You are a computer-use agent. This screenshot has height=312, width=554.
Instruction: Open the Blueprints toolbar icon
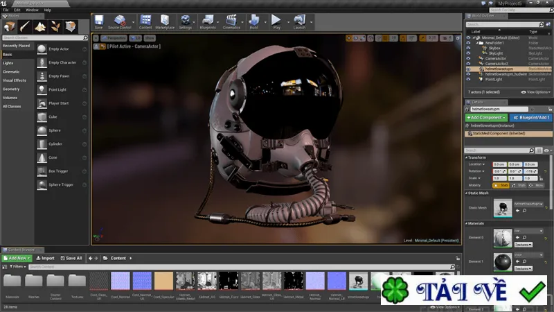click(x=208, y=21)
